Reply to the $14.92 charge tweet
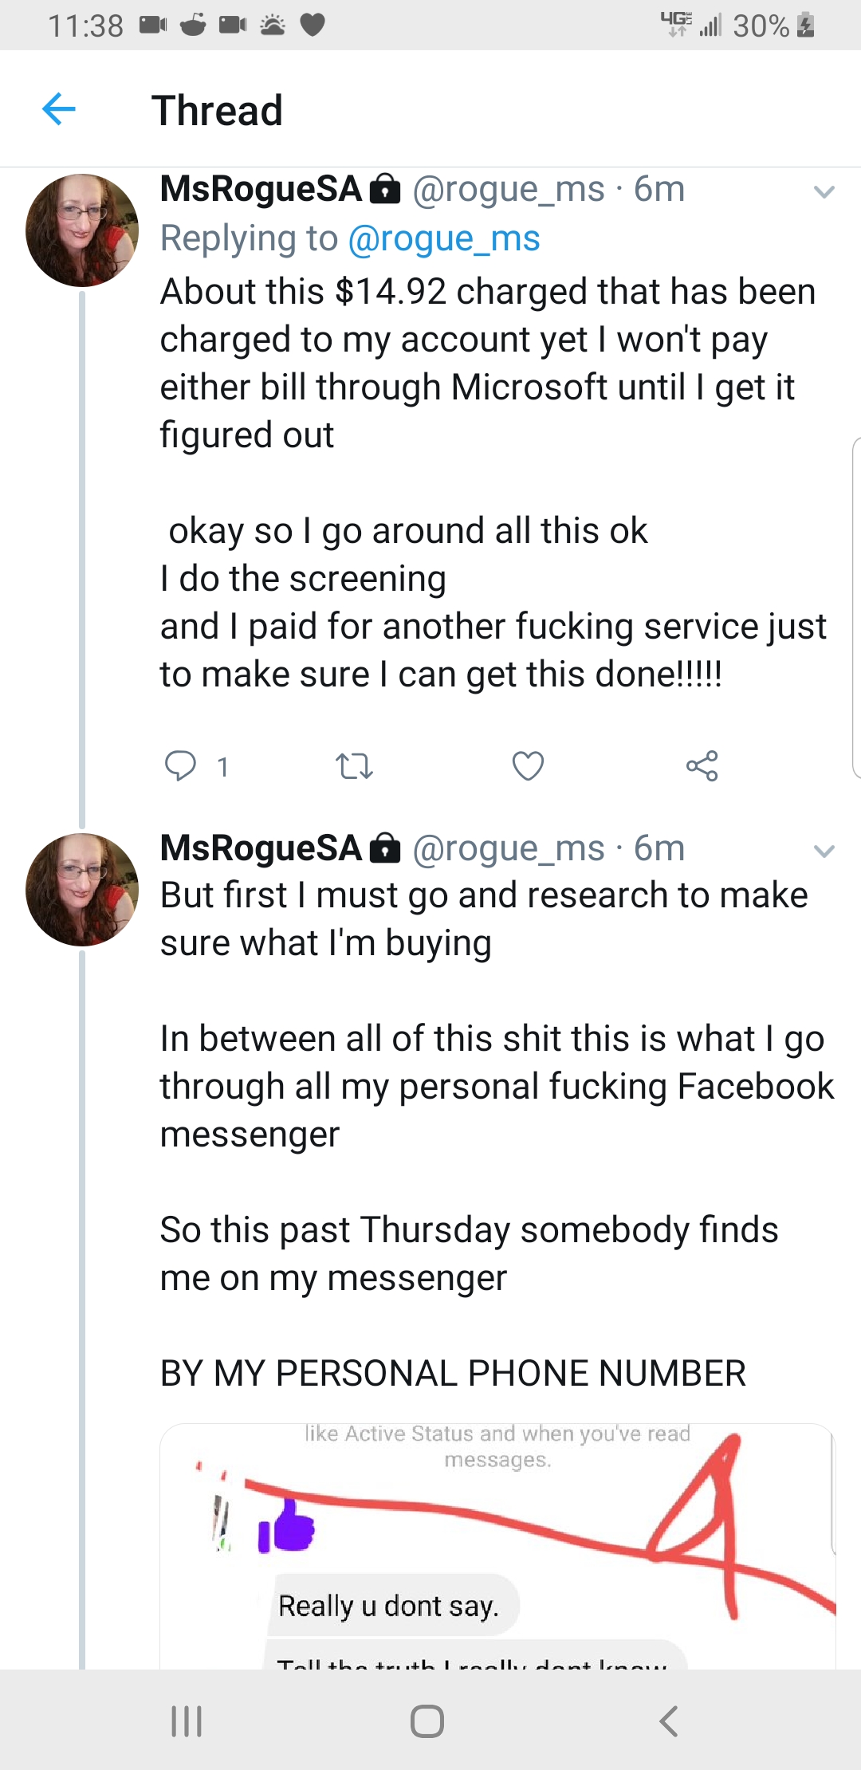Screen dimensions: 861x1770 [180, 765]
